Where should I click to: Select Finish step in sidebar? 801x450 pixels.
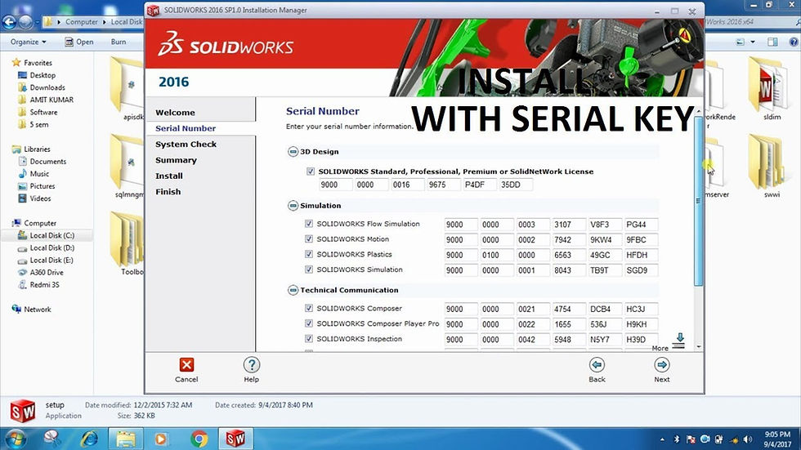pyautogui.click(x=168, y=191)
